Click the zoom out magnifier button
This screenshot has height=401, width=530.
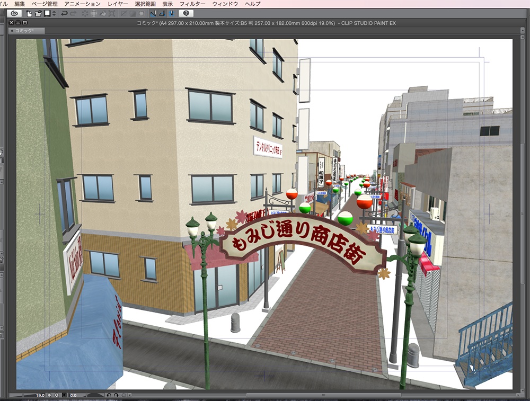click(x=49, y=395)
